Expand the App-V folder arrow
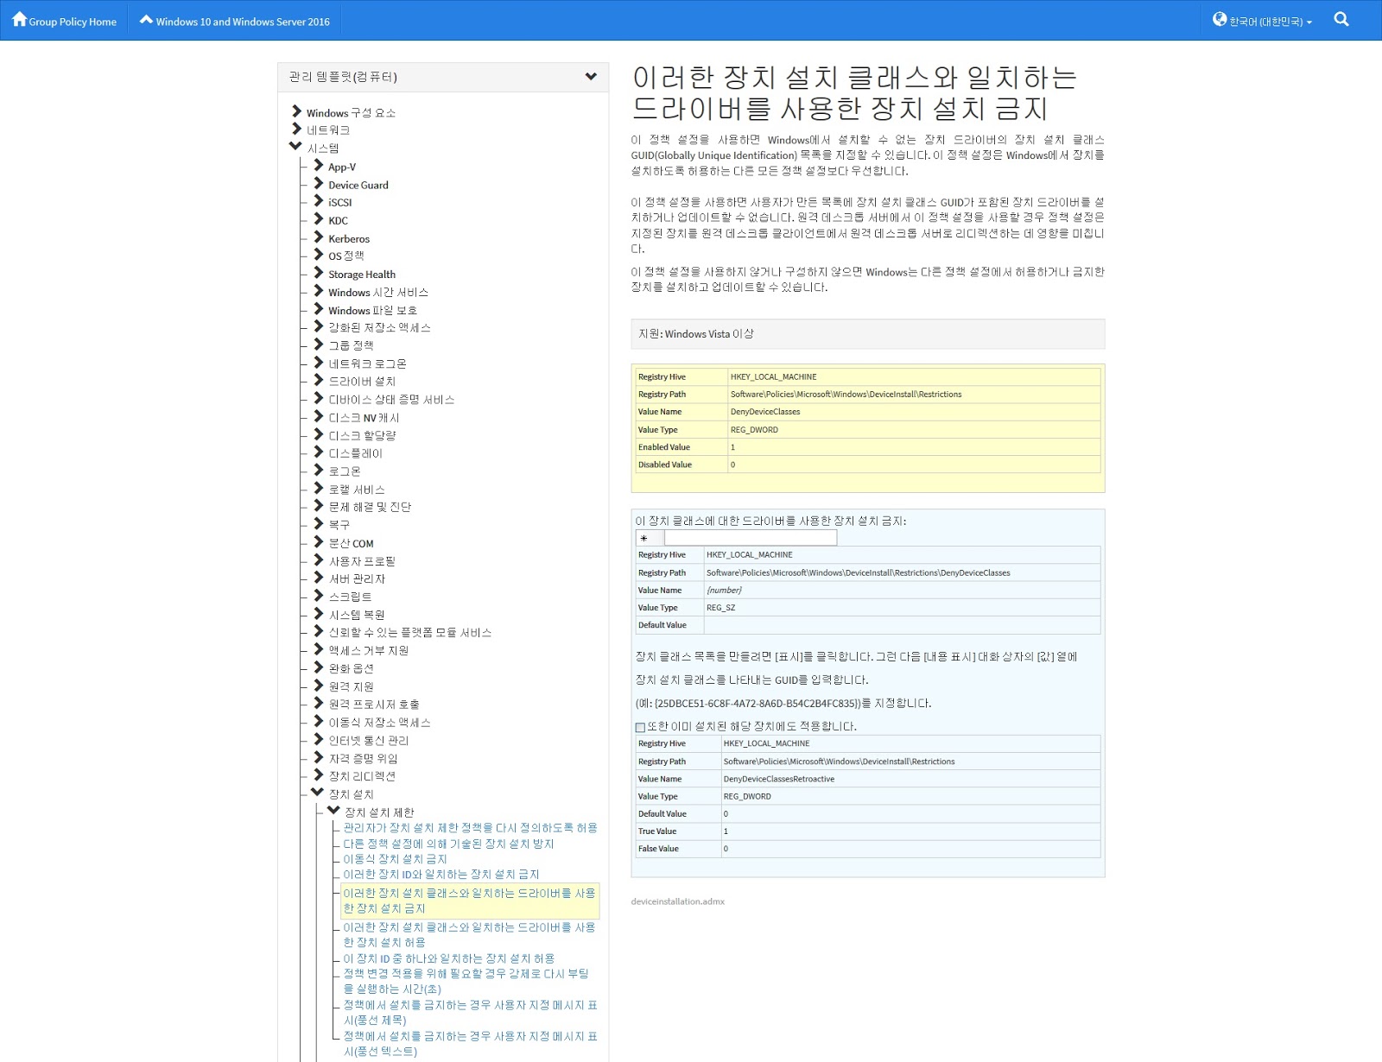This screenshot has height=1062, width=1382. (319, 165)
